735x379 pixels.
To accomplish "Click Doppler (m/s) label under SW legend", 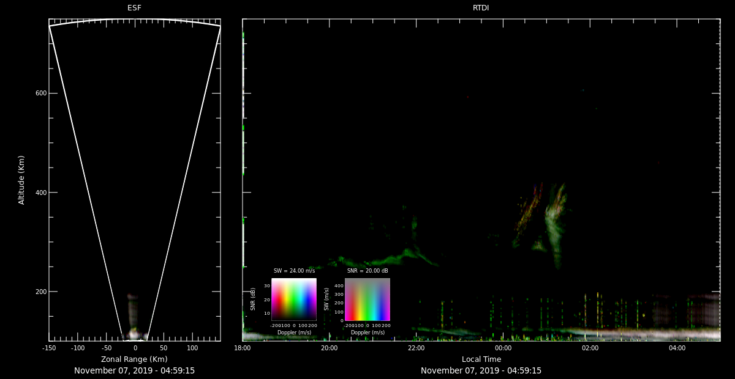I will (x=367, y=333).
